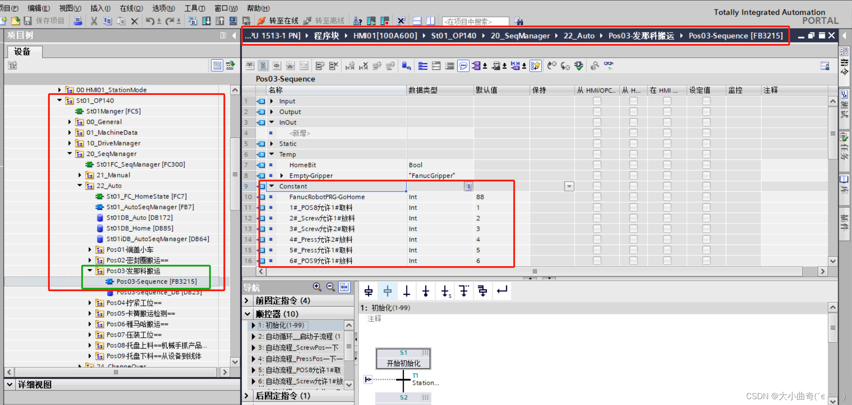Click the close branch return-arrow icon

point(502,292)
